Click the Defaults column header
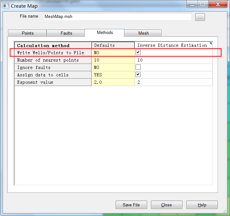This screenshot has height=216, width=230. click(113, 45)
